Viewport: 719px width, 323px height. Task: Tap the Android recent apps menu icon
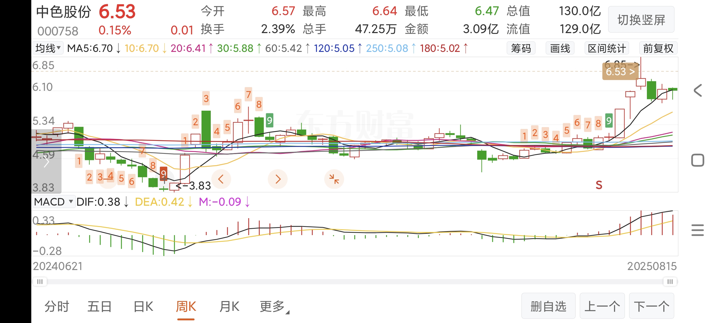coord(698,230)
